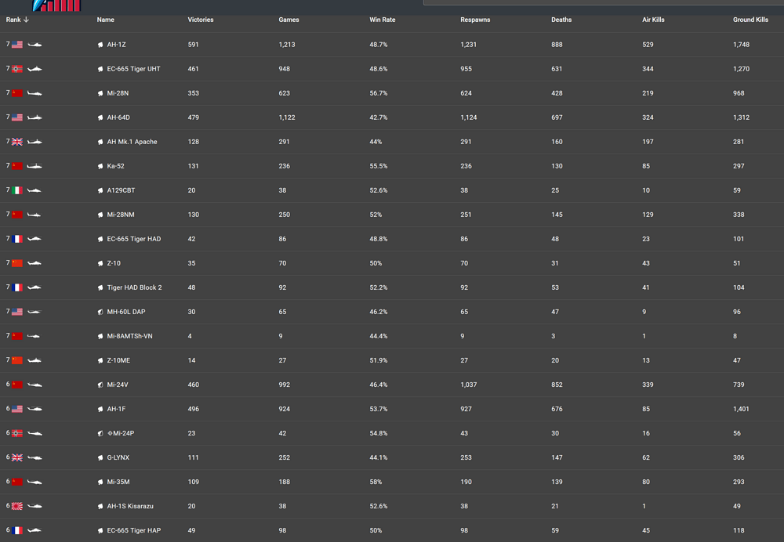Click the 1,037 respawns value for Mi-24V
784x542 pixels.
coord(469,385)
